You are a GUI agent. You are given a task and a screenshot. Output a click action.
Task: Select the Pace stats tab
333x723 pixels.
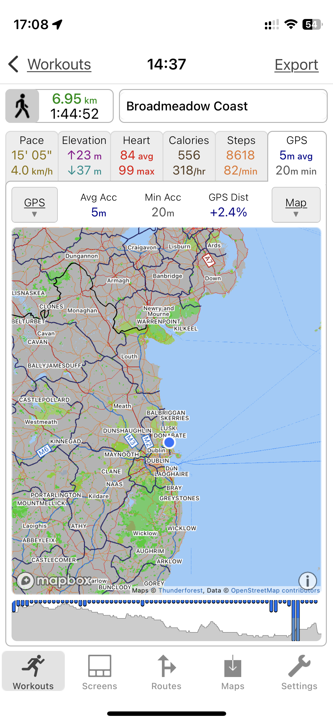(x=32, y=156)
